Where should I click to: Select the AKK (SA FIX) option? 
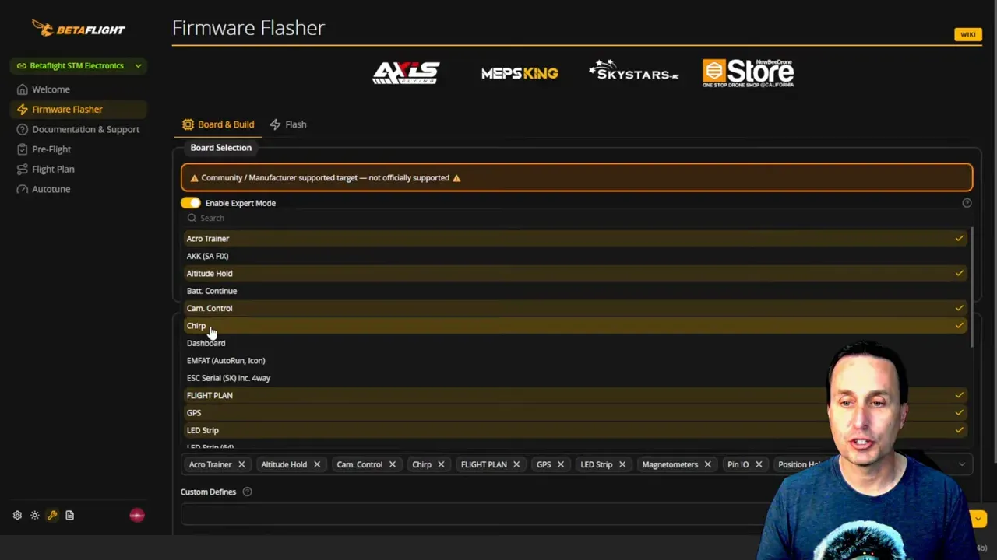tap(576, 256)
